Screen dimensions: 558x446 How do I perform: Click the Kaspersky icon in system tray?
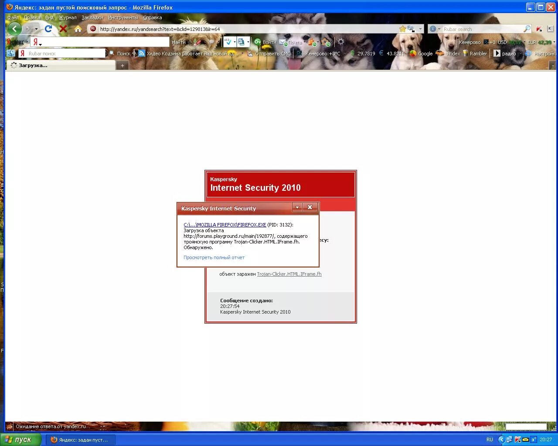[517, 439]
